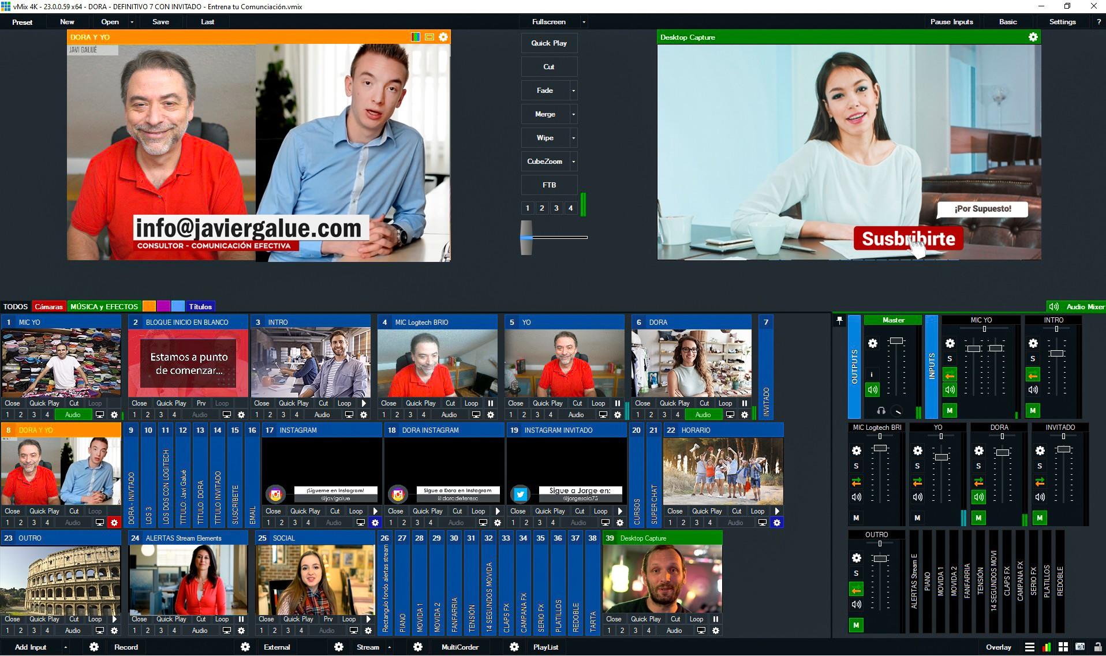Click monitor icon on MIC YO input

100,415
